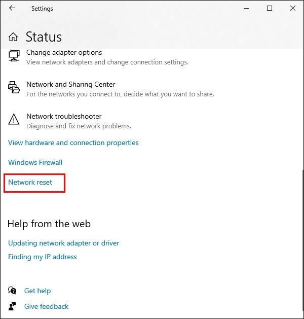Viewport: 304px width, 319px height.
Task: Click the Get help link text
Action: point(37,291)
